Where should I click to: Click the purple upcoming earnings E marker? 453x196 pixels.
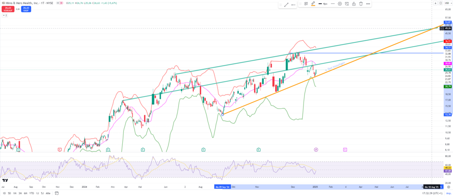345,149
